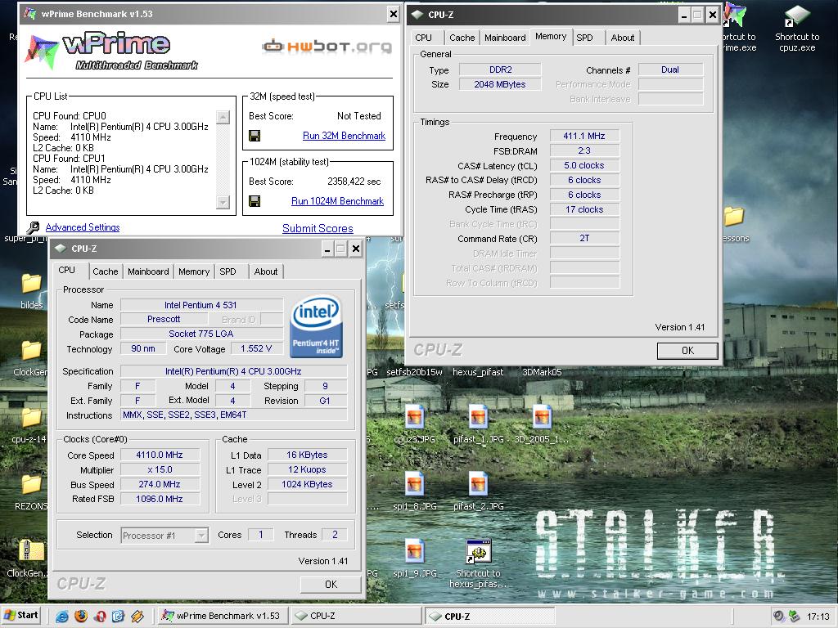This screenshot has height=628, width=838.
Task: Select the pifast_1.JPG image file icon
Action: (x=478, y=417)
